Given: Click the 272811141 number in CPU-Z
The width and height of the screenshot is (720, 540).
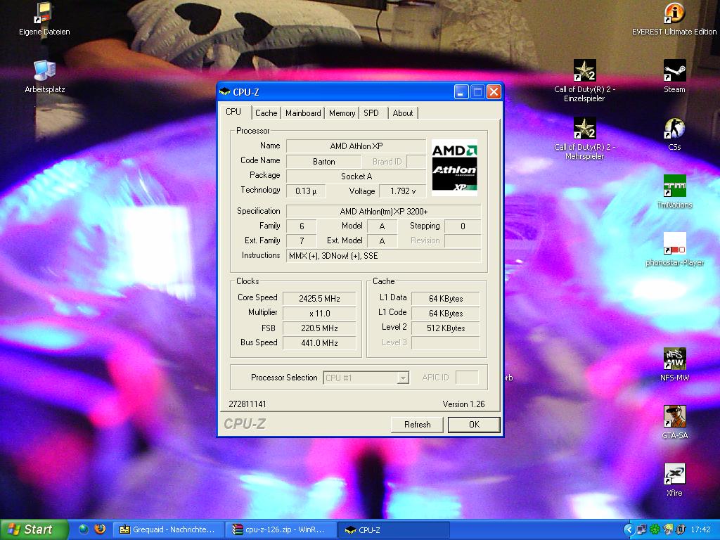Looking at the screenshot, I should point(247,404).
